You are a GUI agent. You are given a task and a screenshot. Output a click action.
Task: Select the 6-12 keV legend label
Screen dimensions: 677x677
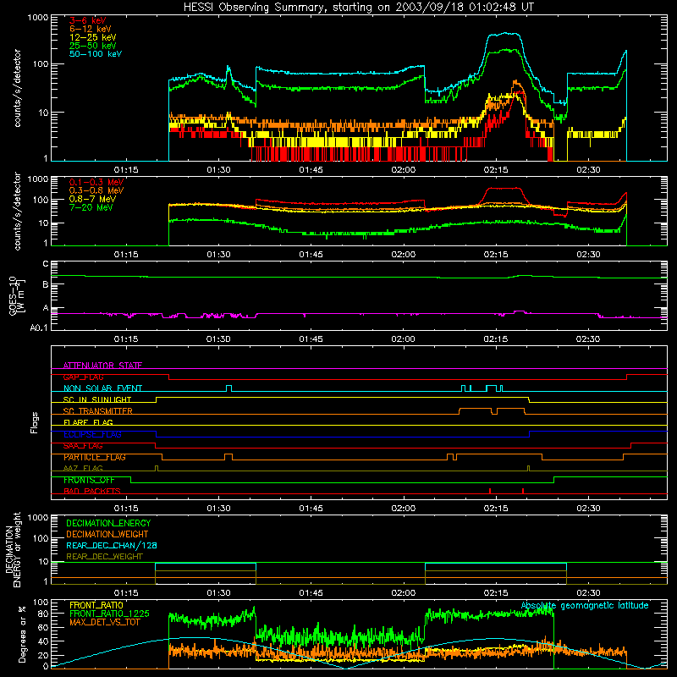pos(91,29)
